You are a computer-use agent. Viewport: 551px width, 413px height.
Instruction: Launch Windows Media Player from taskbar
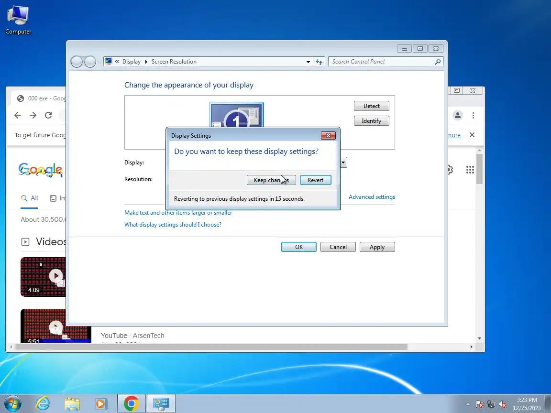(x=101, y=403)
